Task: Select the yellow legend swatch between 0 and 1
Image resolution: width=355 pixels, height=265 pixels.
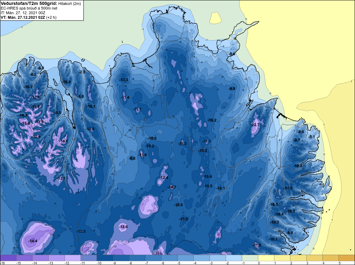Action: [266, 258]
